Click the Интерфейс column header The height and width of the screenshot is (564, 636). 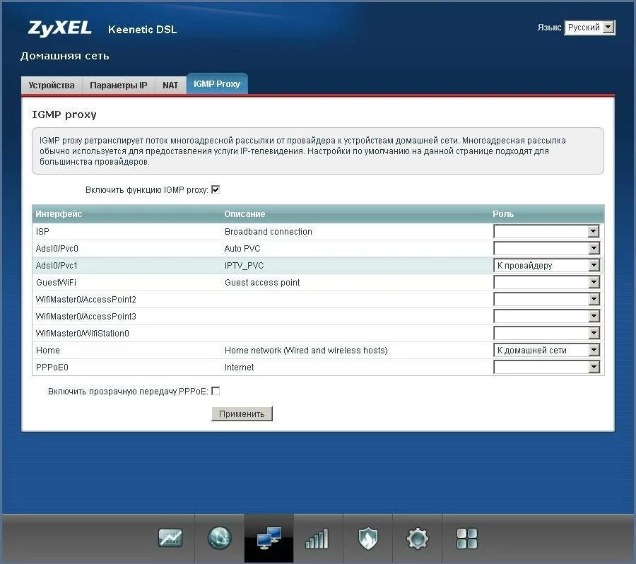click(59, 214)
